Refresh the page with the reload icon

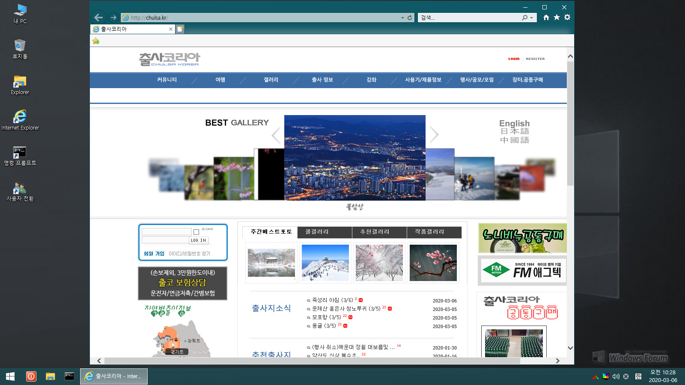(x=410, y=18)
